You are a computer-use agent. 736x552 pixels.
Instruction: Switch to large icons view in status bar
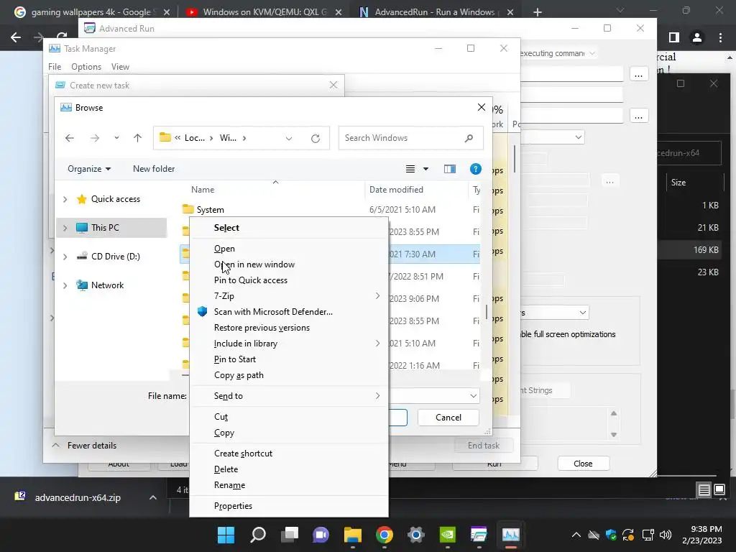(x=719, y=490)
